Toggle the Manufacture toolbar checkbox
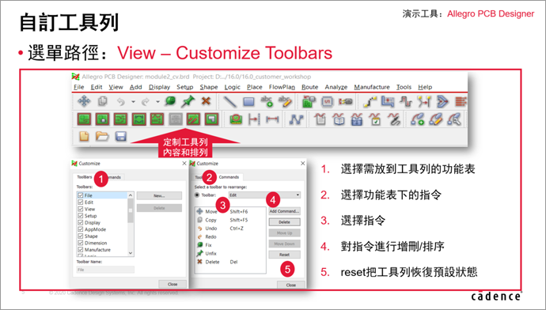This screenshot has width=546, height=310. [81, 249]
